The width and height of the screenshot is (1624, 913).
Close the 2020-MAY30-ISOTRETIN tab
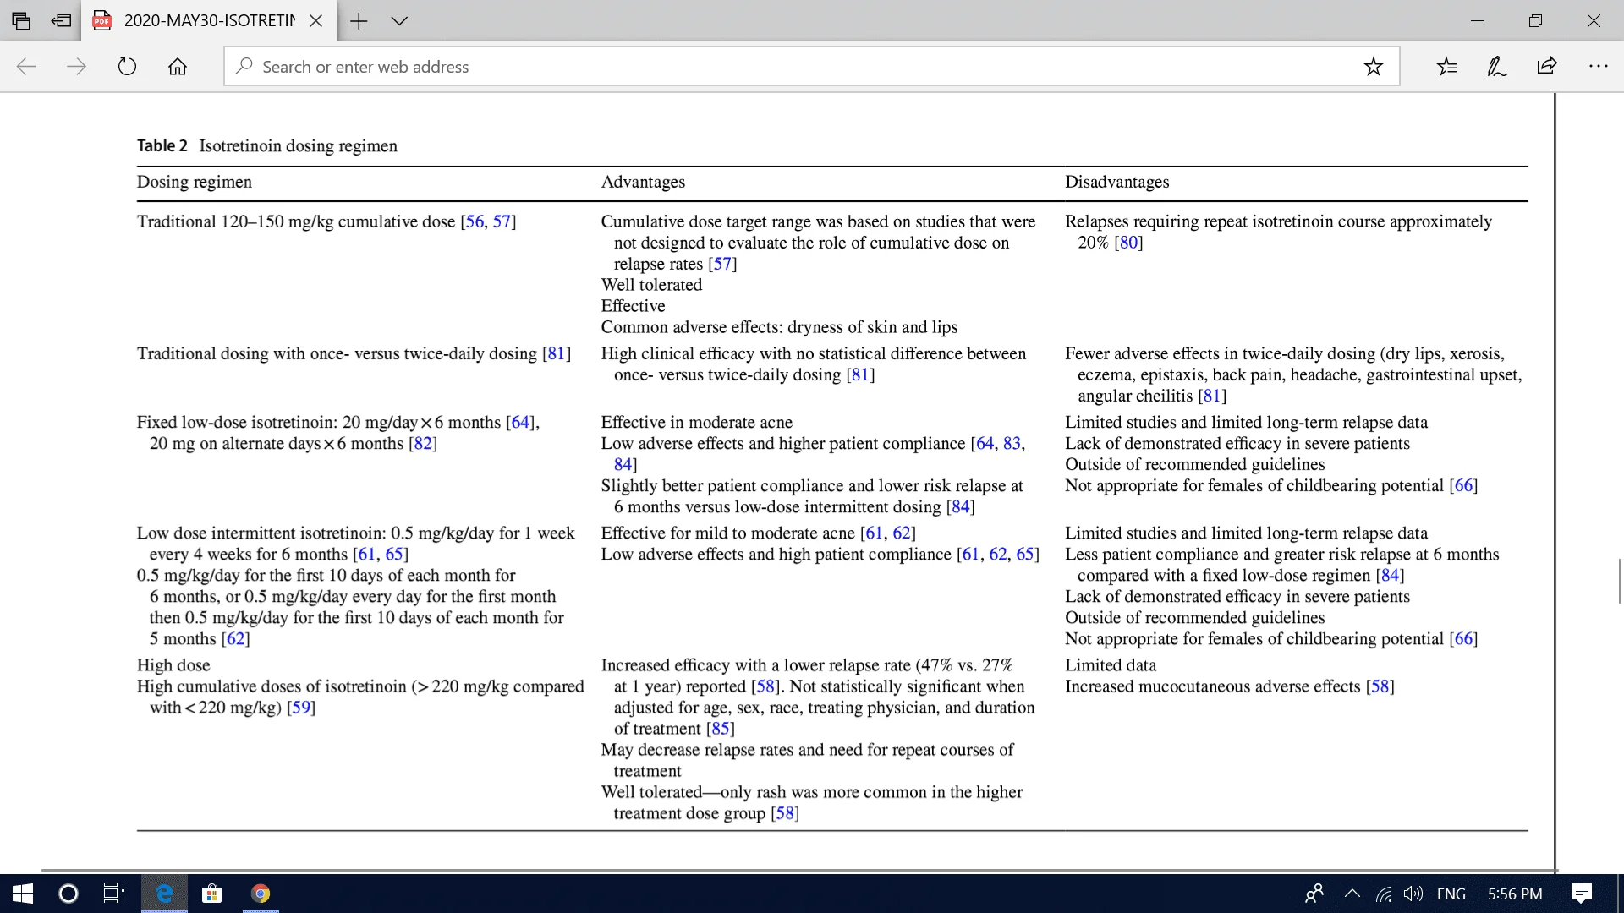pos(315,21)
